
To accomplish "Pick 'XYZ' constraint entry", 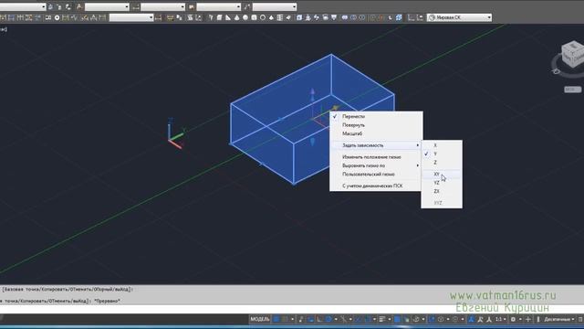I will 442,203.
